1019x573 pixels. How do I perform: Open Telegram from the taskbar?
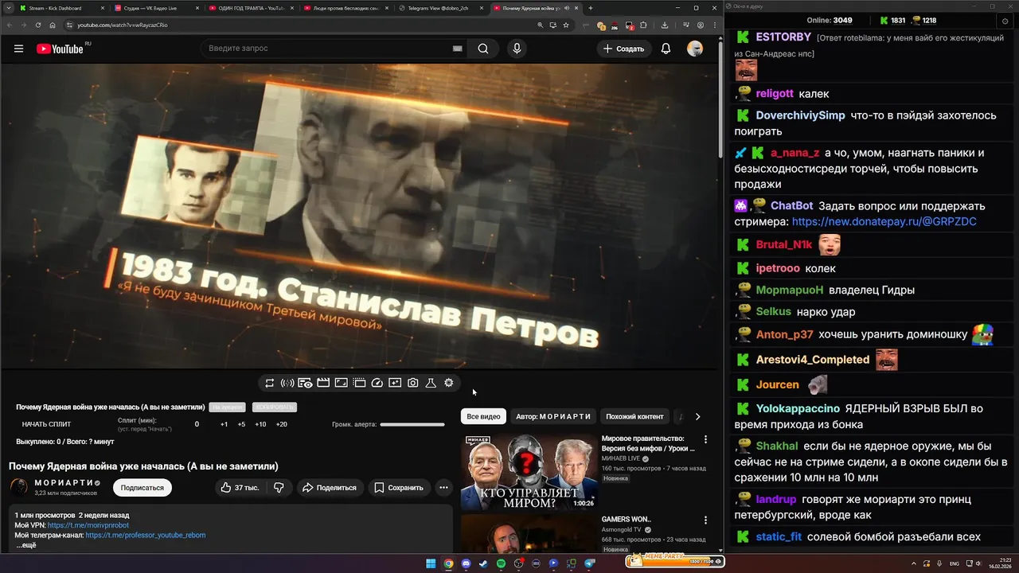(x=590, y=563)
